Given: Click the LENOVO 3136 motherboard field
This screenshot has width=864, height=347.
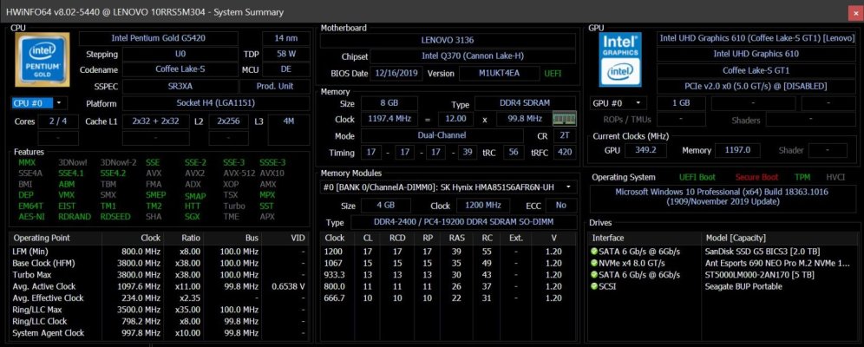Looking at the screenshot, I should pos(447,40).
